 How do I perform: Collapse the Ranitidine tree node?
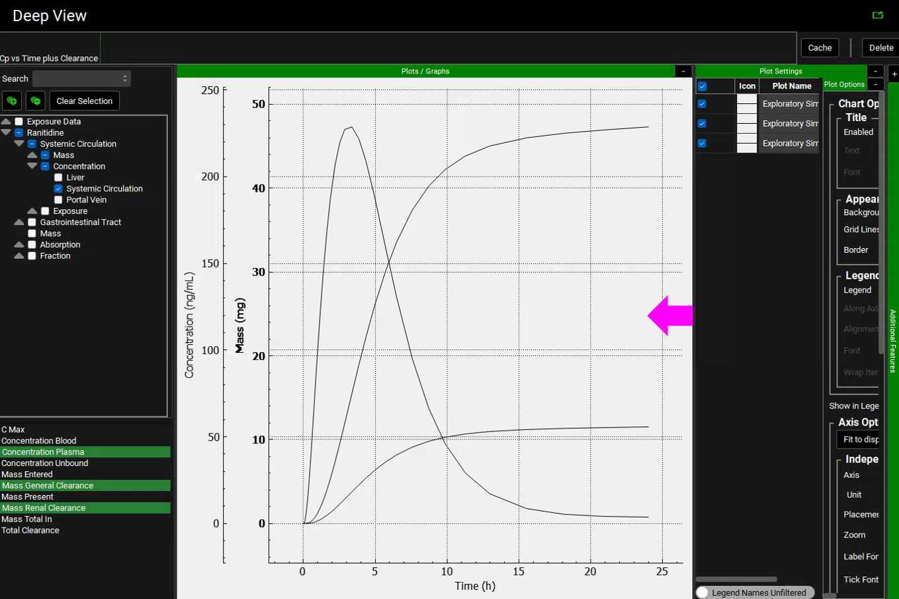[6, 132]
